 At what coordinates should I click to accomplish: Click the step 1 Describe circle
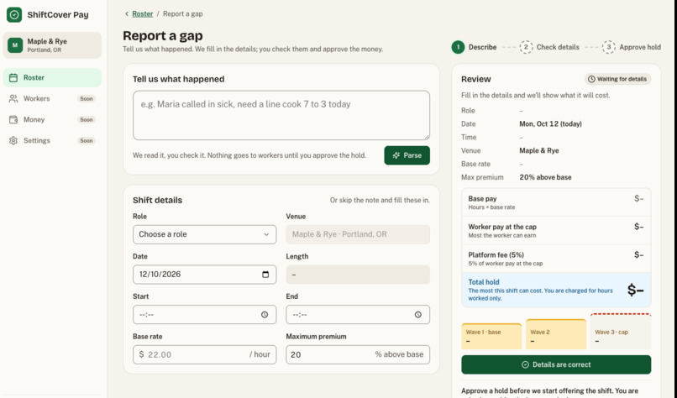[458, 47]
